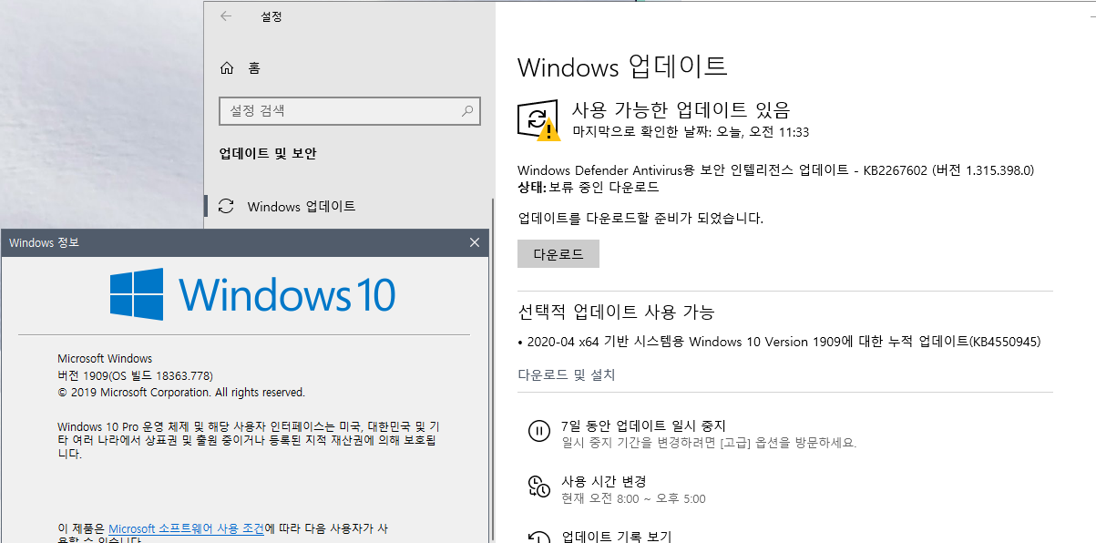This screenshot has width=1096, height=543.
Task: Click the KB4550945 cumulative update entry
Action: (x=779, y=342)
